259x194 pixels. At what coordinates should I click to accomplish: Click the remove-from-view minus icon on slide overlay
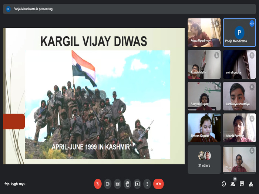(102, 96)
